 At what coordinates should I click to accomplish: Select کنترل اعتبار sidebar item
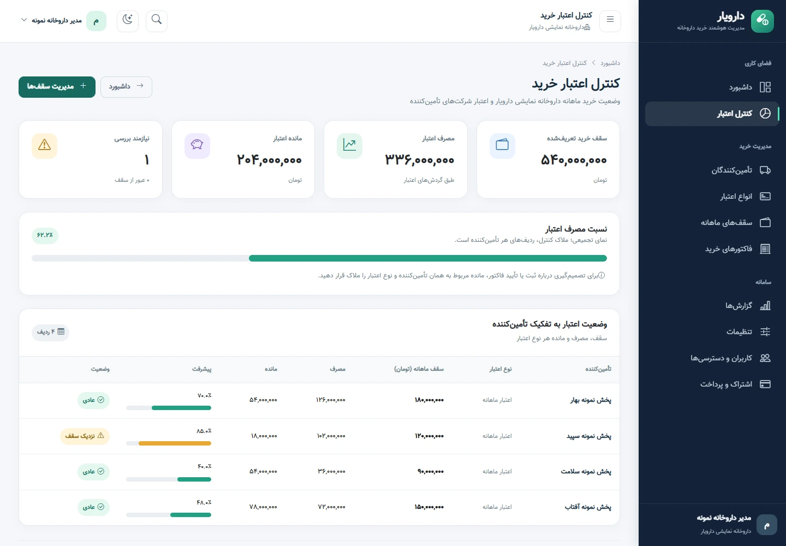tap(712, 114)
